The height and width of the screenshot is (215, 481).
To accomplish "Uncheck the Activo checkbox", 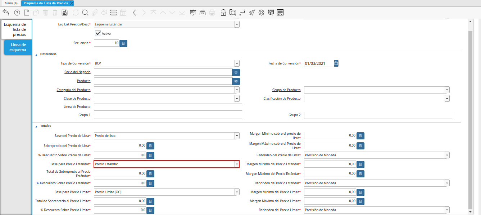I will pos(98,33).
